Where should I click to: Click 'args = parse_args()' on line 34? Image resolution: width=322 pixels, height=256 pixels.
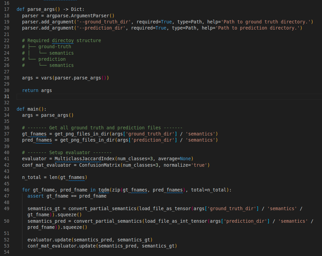coord(48,115)
